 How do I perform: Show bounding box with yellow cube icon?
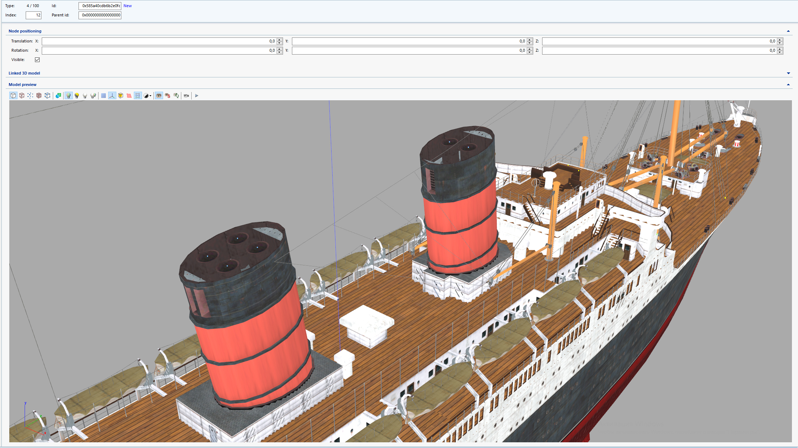coord(121,96)
